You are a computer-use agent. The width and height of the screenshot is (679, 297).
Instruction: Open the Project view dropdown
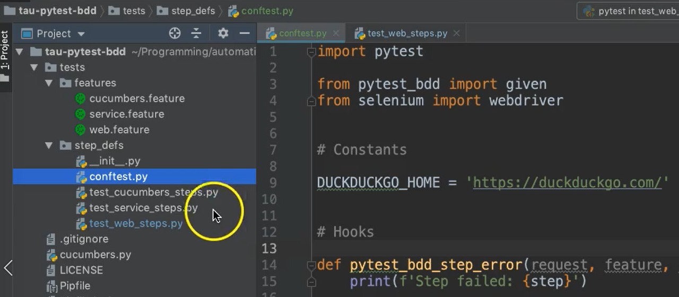pyautogui.click(x=81, y=34)
